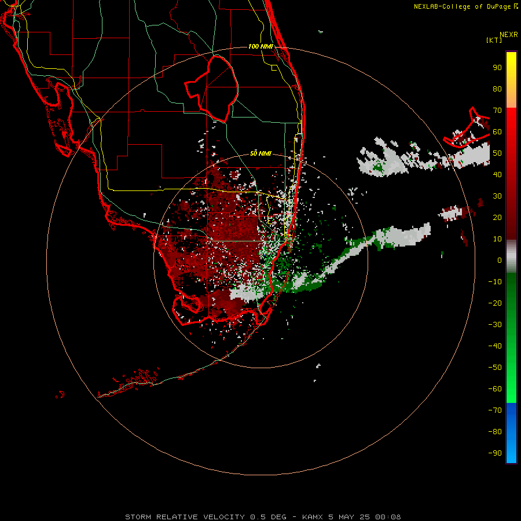This screenshot has width=521, height=521.
Task: Select the 10 value on velocity scale
Action: tap(497, 239)
